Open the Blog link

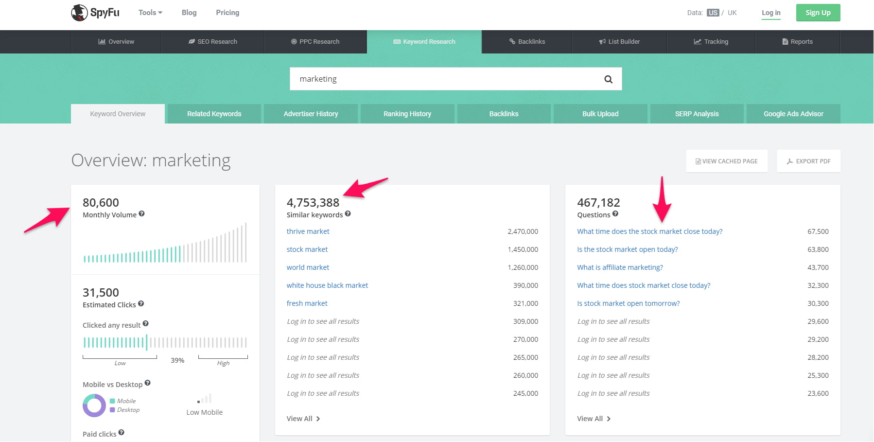pos(189,13)
